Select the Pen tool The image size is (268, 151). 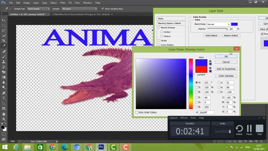tap(4, 93)
